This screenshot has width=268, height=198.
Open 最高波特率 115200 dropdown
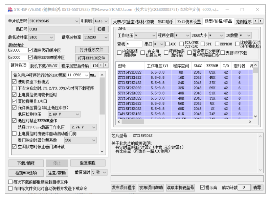(96, 37)
